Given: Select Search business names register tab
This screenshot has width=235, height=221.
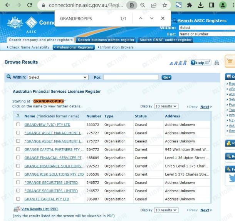Looking at the screenshot, I should coord(106,40).
